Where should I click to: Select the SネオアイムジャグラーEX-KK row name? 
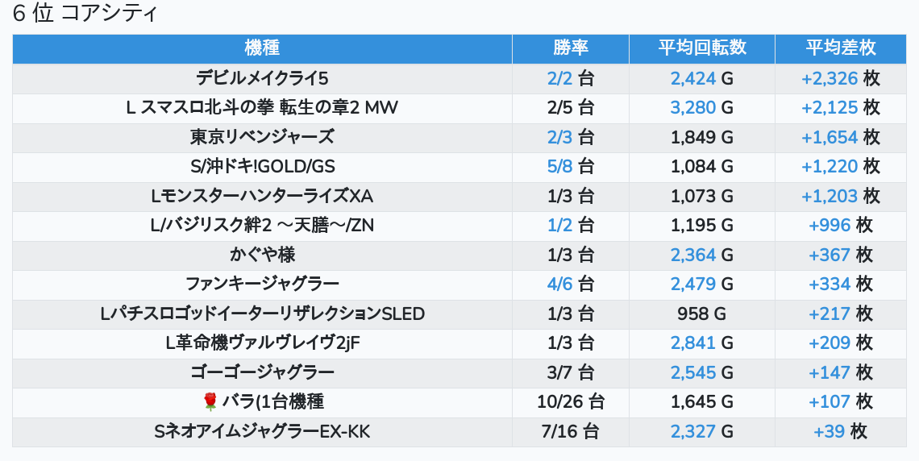coord(262,432)
